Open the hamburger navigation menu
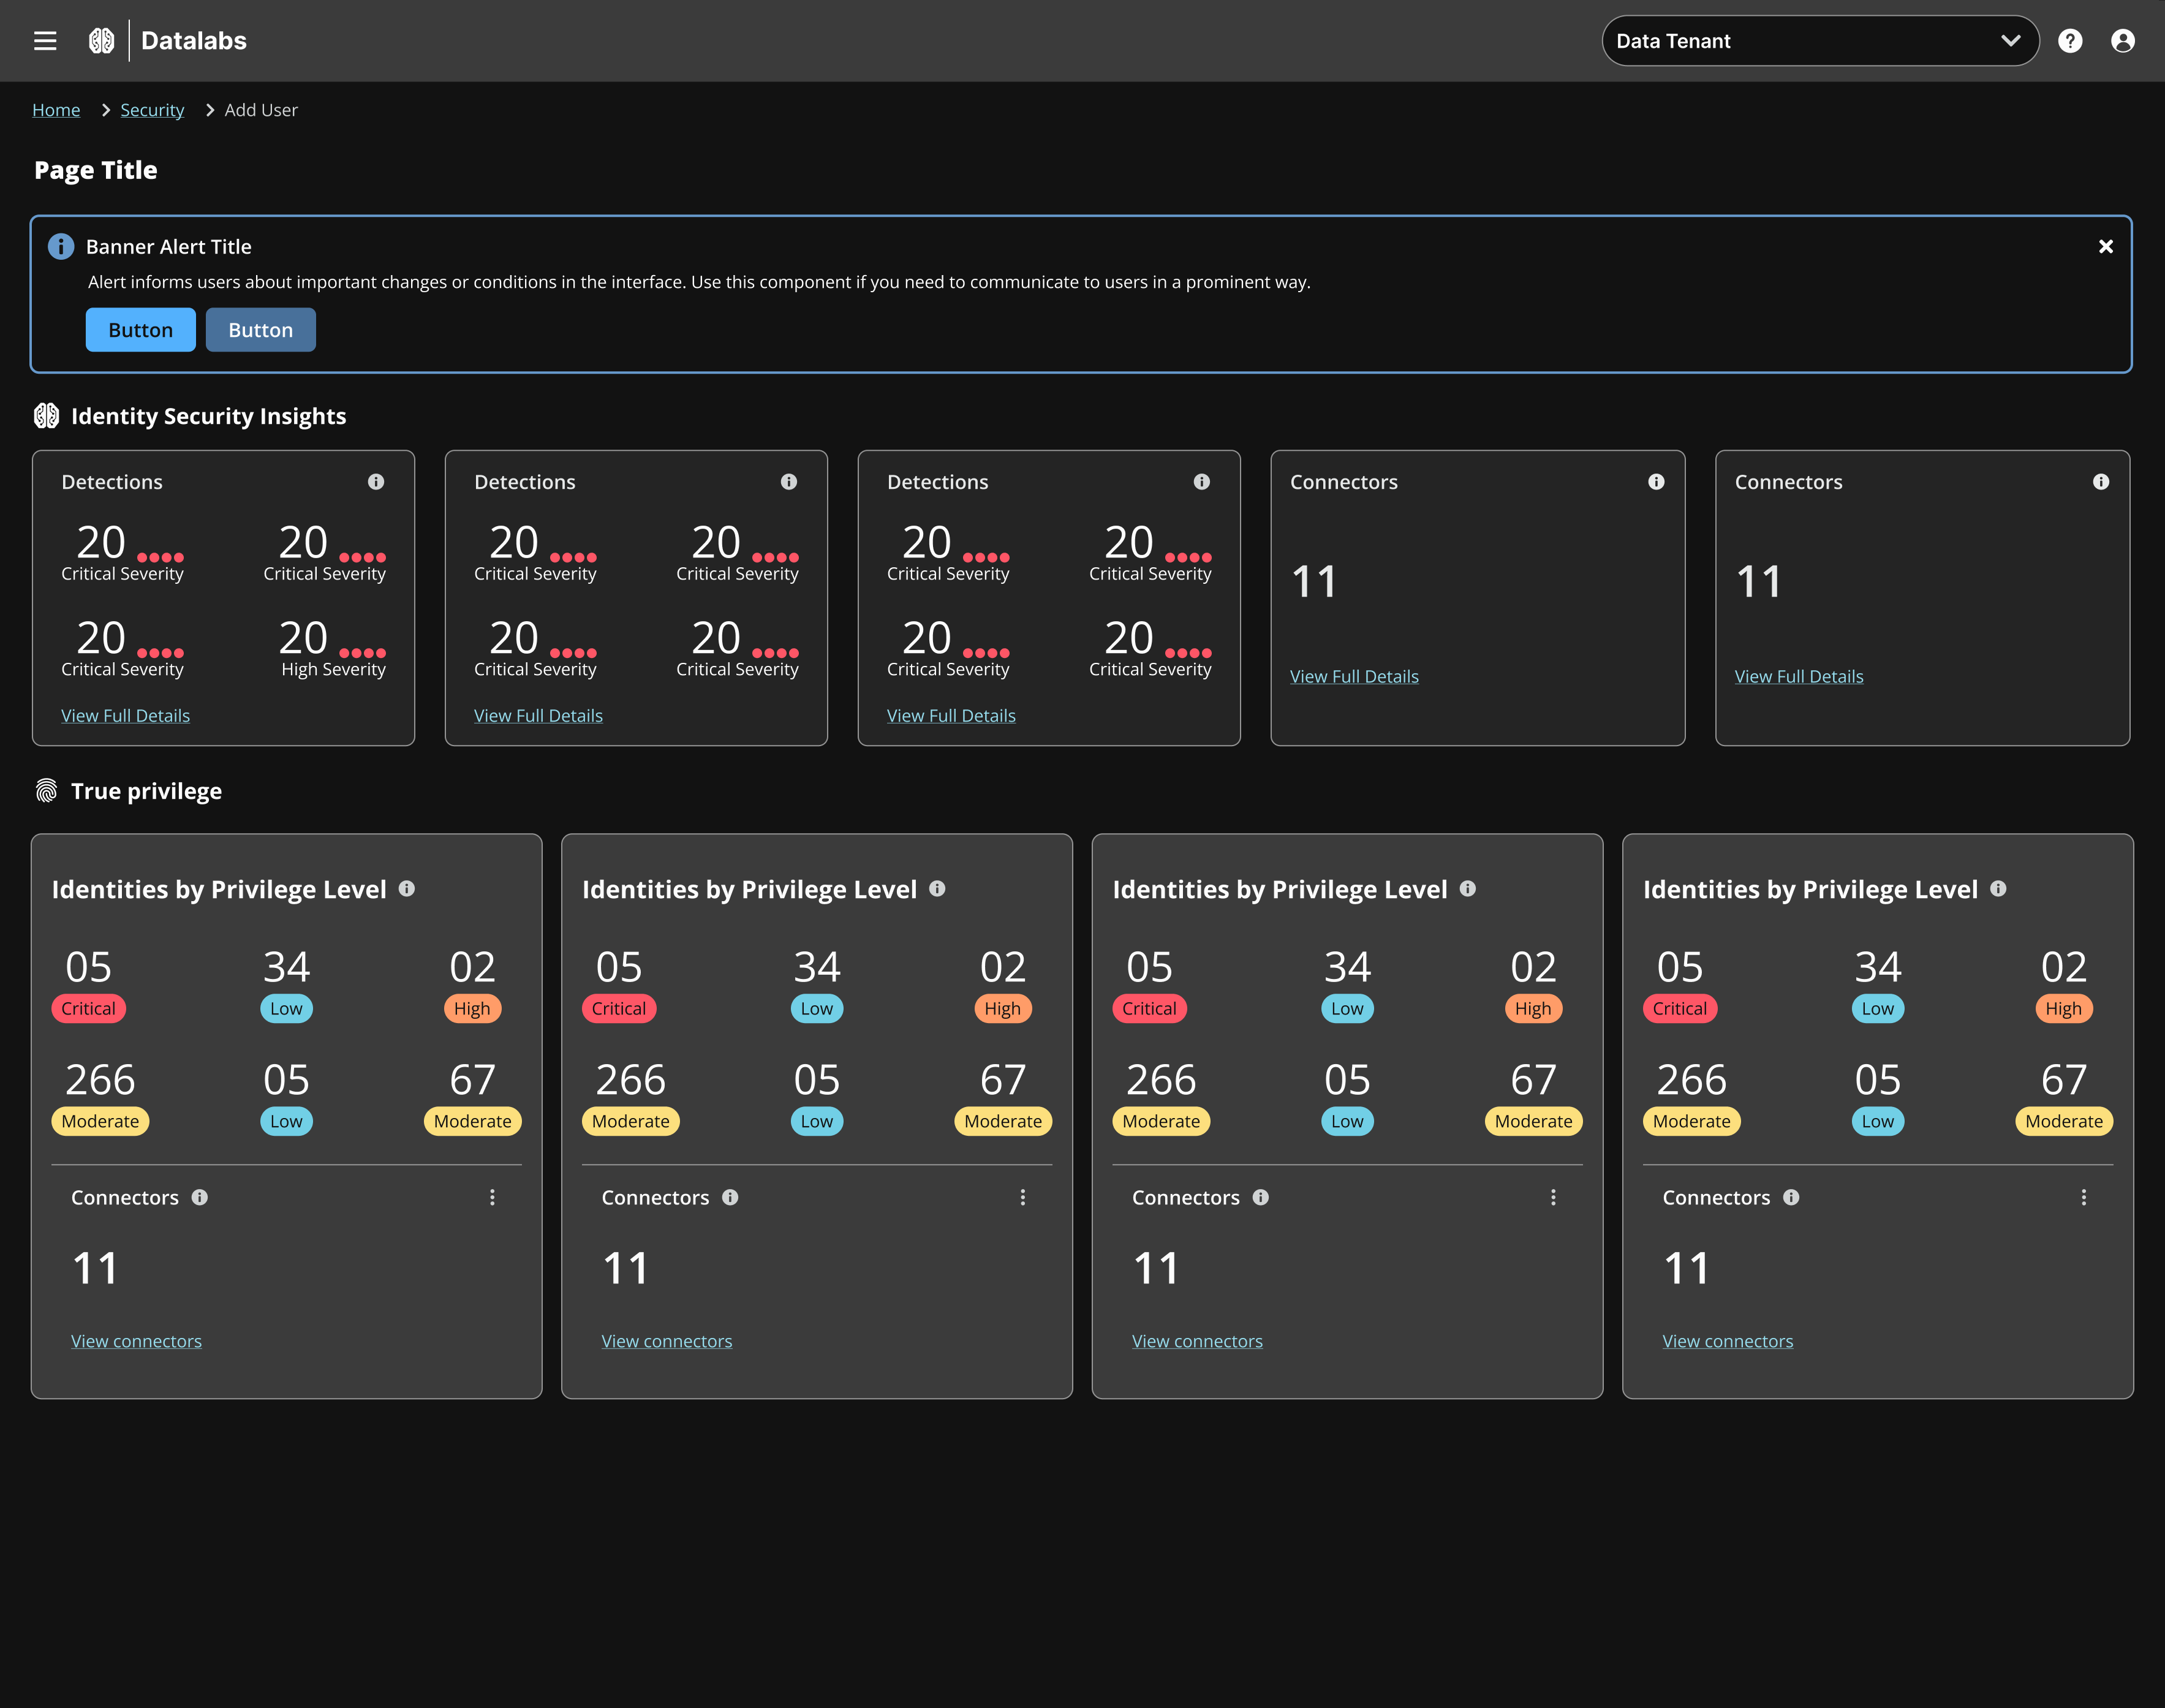The width and height of the screenshot is (2165, 1708). (45, 41)
